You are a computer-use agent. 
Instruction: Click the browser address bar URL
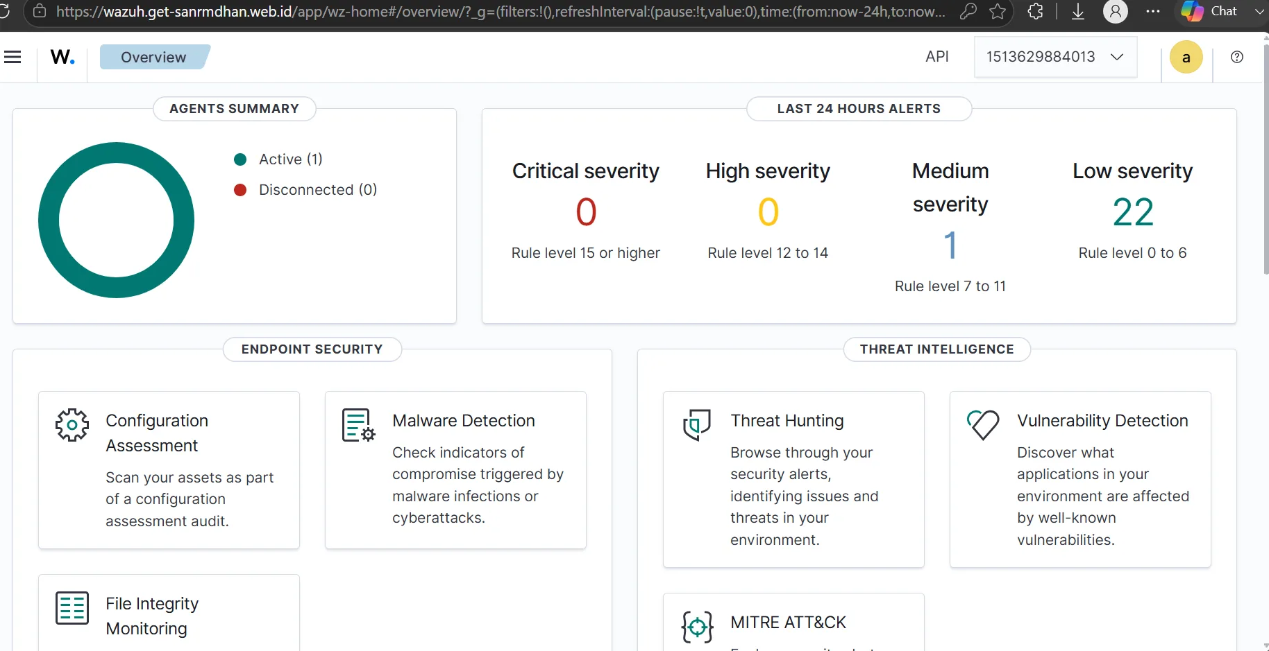click(500, 11)
